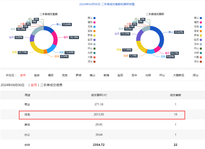Viewport: 205px width, 149px height.
Task: Click the 福田 18.18% label on left chart
Action: point(71,37)
